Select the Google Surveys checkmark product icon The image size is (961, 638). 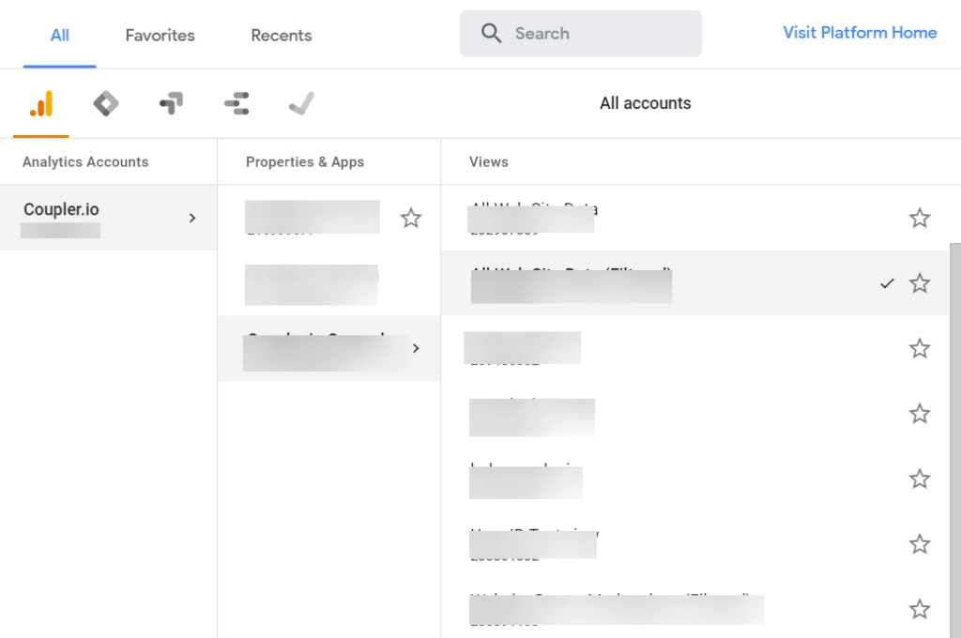click(301, 103)
